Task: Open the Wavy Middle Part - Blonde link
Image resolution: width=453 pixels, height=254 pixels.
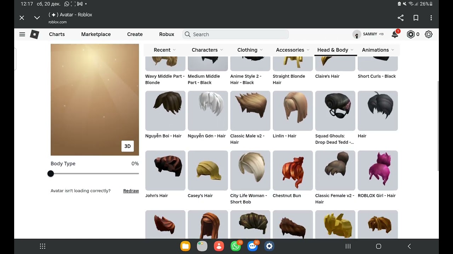Action: (165, 79)
